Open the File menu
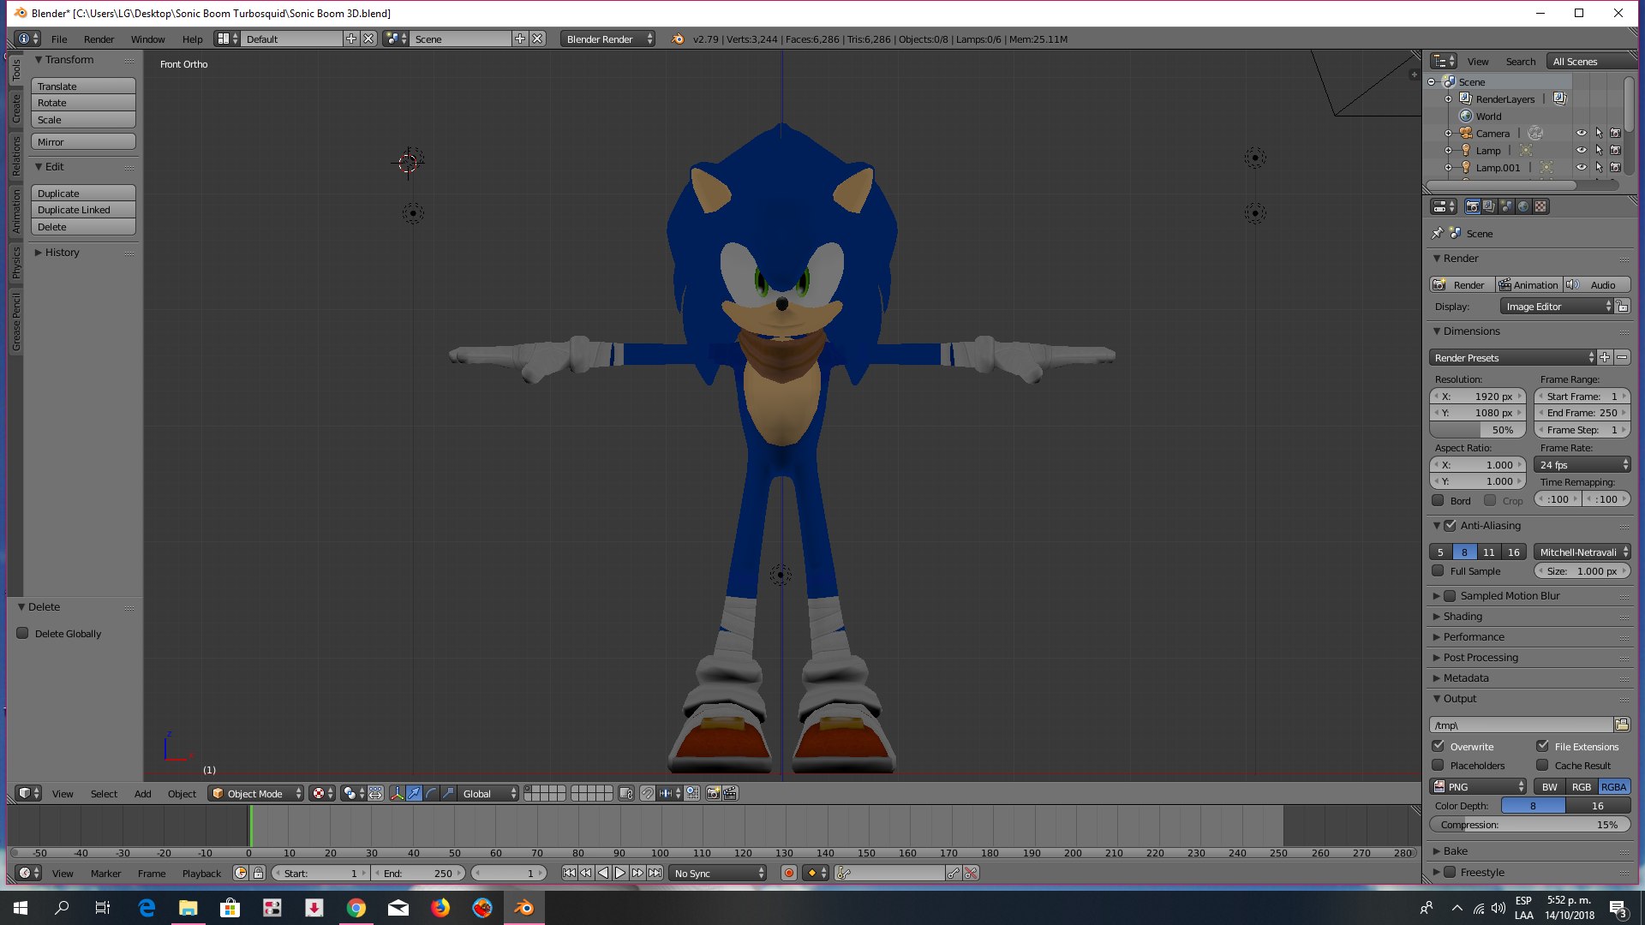Screen dimensions: 1645x925 [x=59, y=39]
